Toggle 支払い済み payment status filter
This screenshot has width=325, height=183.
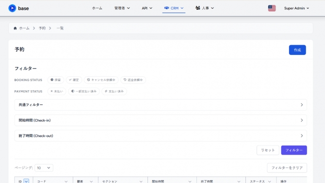114,91
